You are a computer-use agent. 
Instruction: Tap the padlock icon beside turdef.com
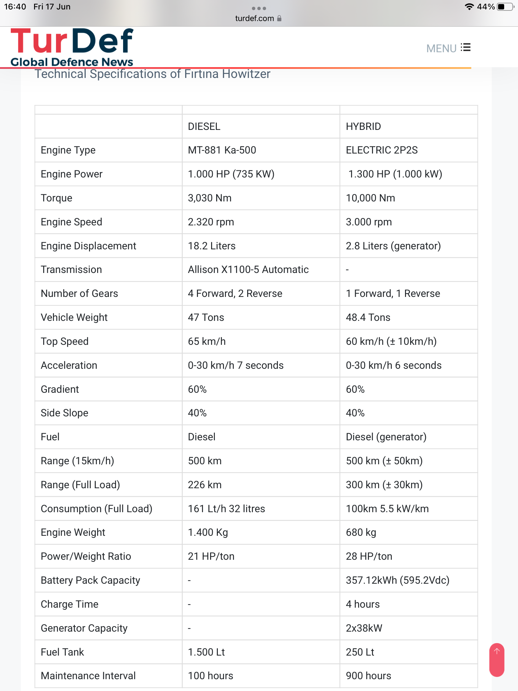[279, 19]
